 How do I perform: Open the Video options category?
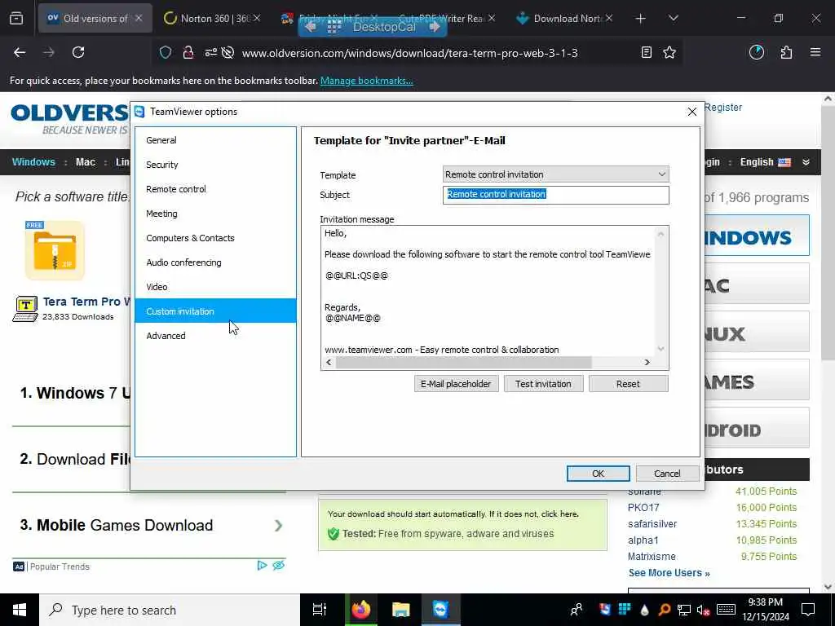click(x=215, y=287)
